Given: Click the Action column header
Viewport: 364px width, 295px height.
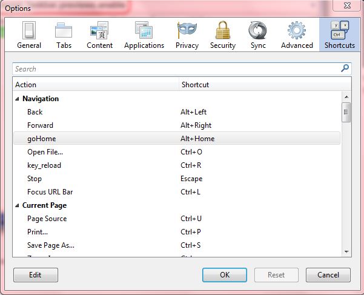Looking at the screenshot, I should coord(96,84).
